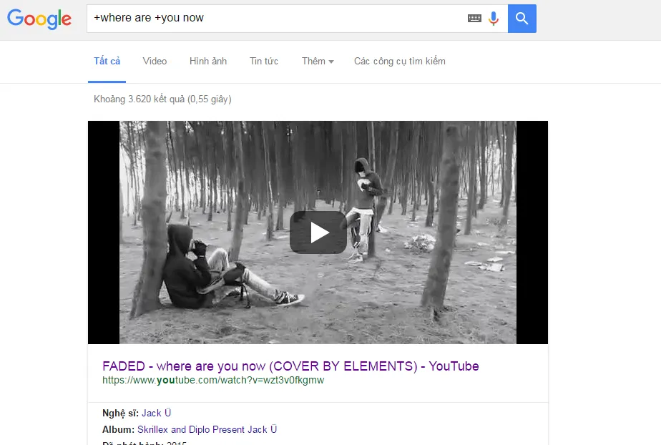
Task: Click the Thêm dropdown arrow
Action: pyautogui.click(x=331, y=62)
